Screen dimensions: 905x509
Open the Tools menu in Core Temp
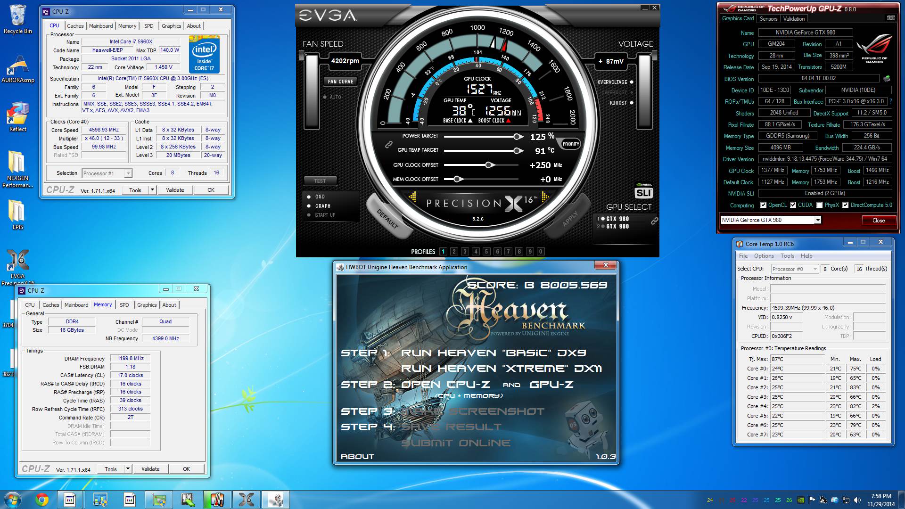(787, 256)
